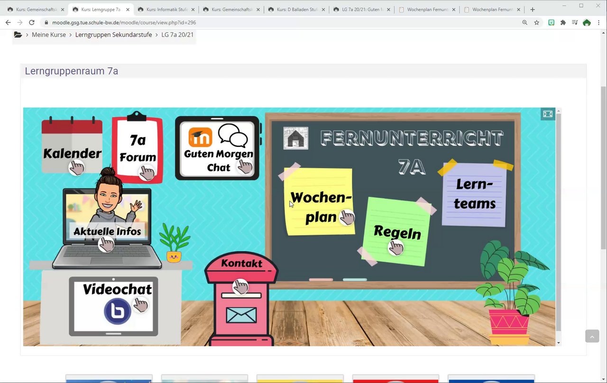Go back using browser back arrow
The image size is (607, 383).
pyautogui.click(x=8, y=22)
